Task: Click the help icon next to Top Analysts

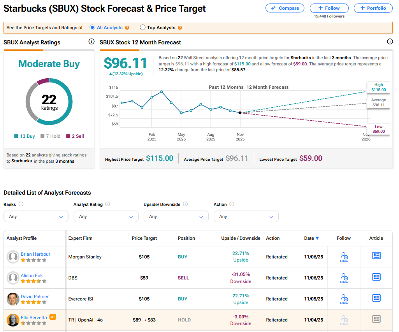Action: 179,28
